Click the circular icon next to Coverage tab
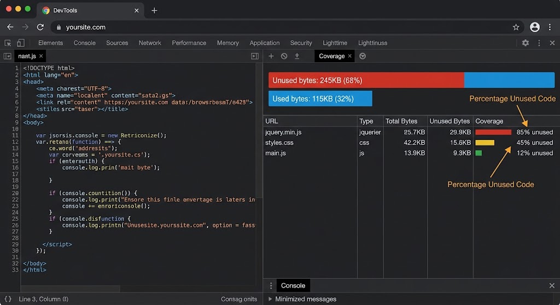560x305 pixels. (363, 56)
